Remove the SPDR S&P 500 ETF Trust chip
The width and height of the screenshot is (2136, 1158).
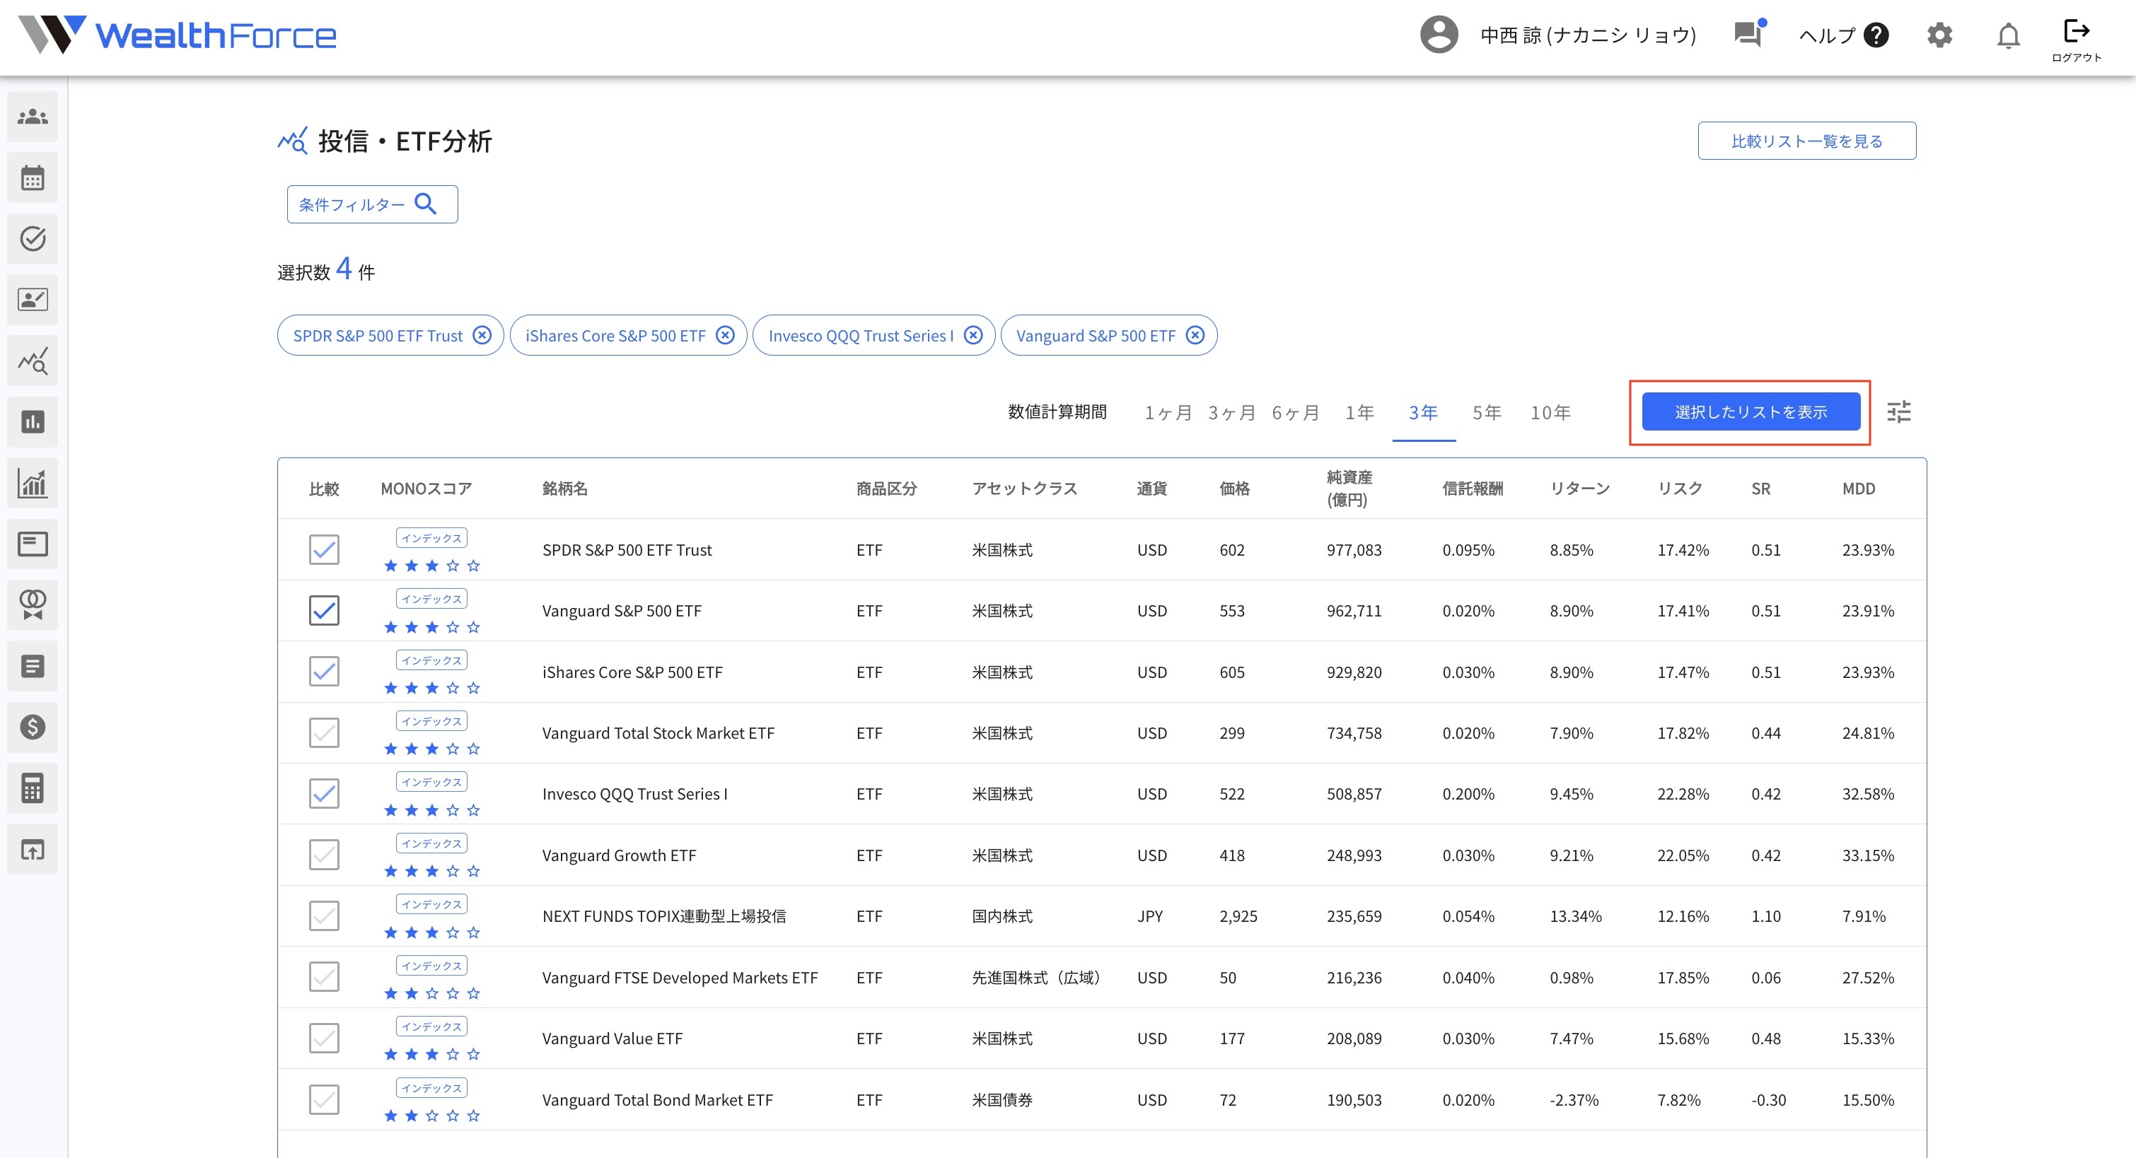tap(482, 335)
